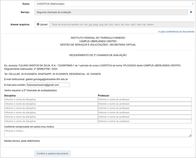The height and width of the screenshot is (158, 196).
Task: Focus the sixth Disciplina name field
Action: [51, 121]
